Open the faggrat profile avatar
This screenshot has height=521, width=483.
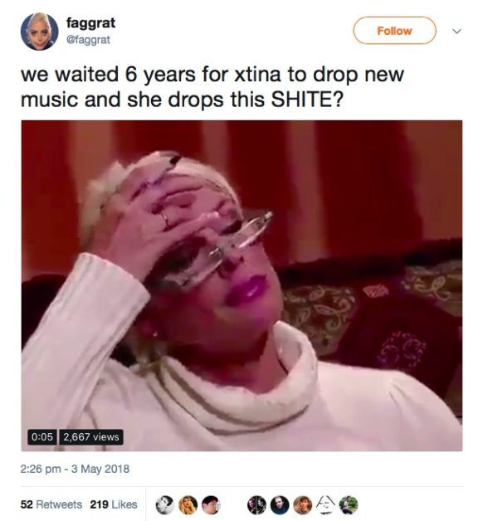tap(39, 32)
